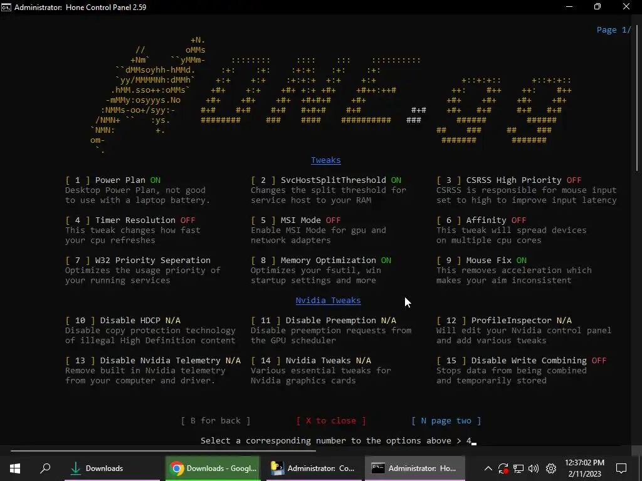Screen dimensions: 642x481
Task: Click the SvcHostSplitThreshold ON option
Action: coord(326,180)
